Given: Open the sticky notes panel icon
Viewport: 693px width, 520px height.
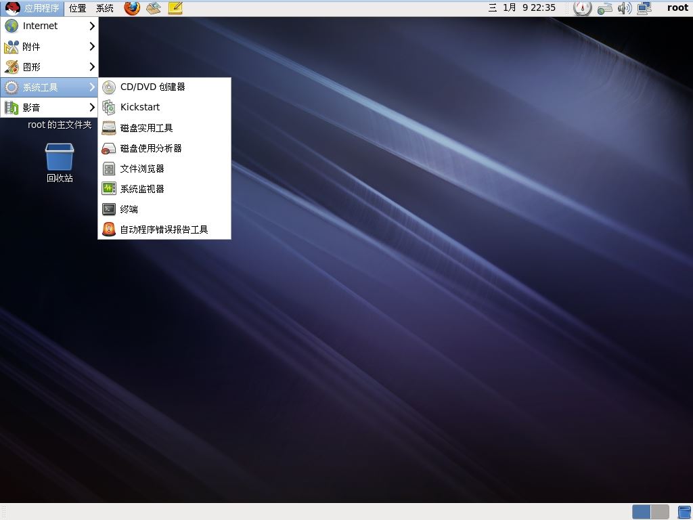Looking at the screenshot, I should coord(175,8).
